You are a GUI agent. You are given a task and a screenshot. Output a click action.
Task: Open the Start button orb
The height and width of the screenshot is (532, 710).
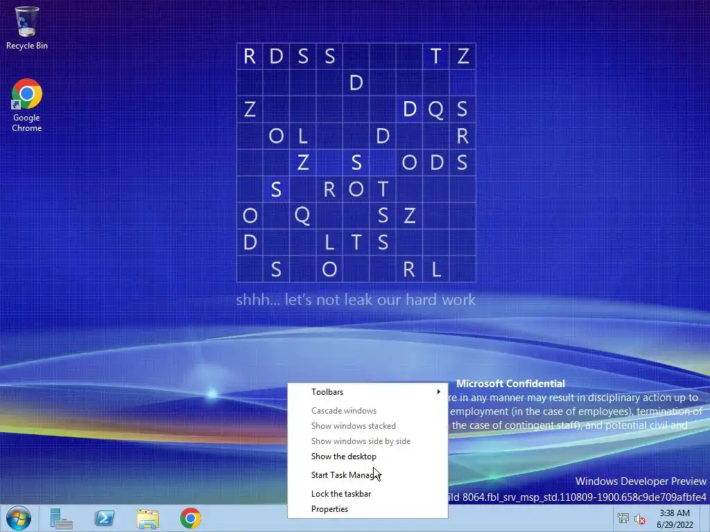pyautogui.click(x=19, y=518)
